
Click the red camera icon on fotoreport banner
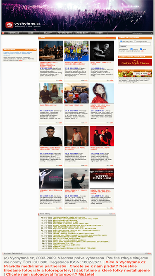[x=149, y=74]
